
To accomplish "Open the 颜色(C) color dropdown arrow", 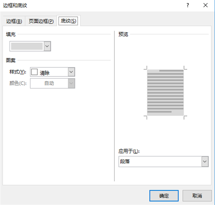I will [x=71, y=83].
